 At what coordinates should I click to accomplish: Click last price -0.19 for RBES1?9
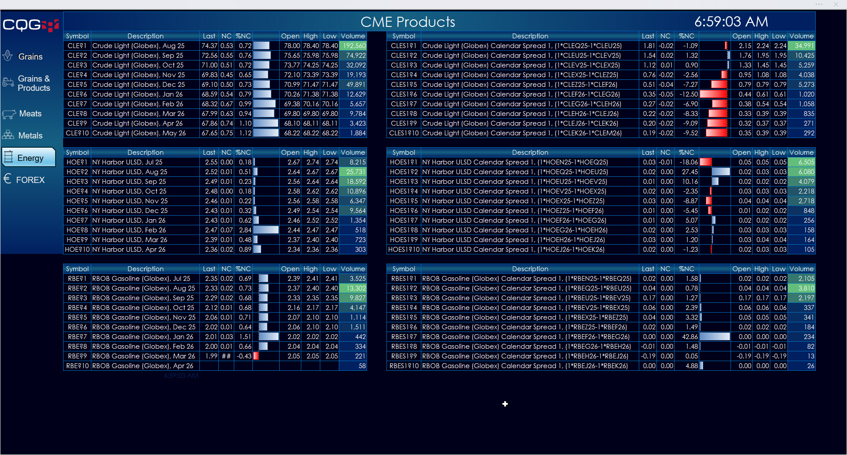[648, 356]
